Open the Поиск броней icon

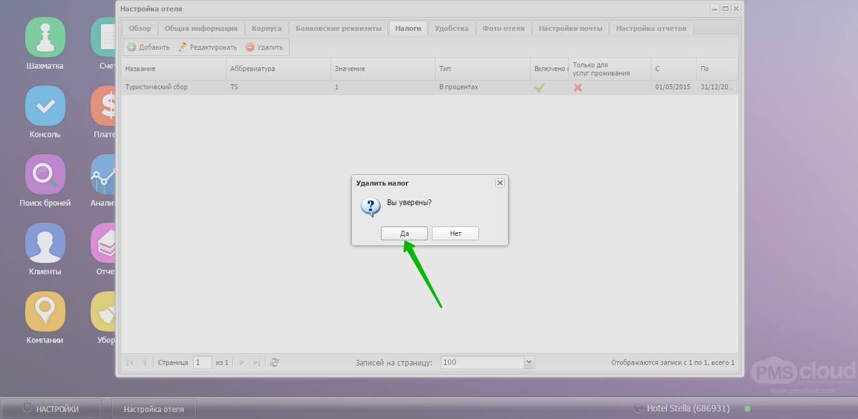click(x=45, y=174)
